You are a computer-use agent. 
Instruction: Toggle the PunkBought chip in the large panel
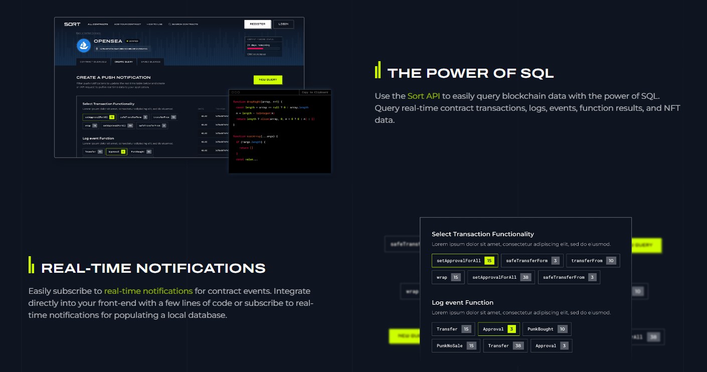[x=547, y=329]
